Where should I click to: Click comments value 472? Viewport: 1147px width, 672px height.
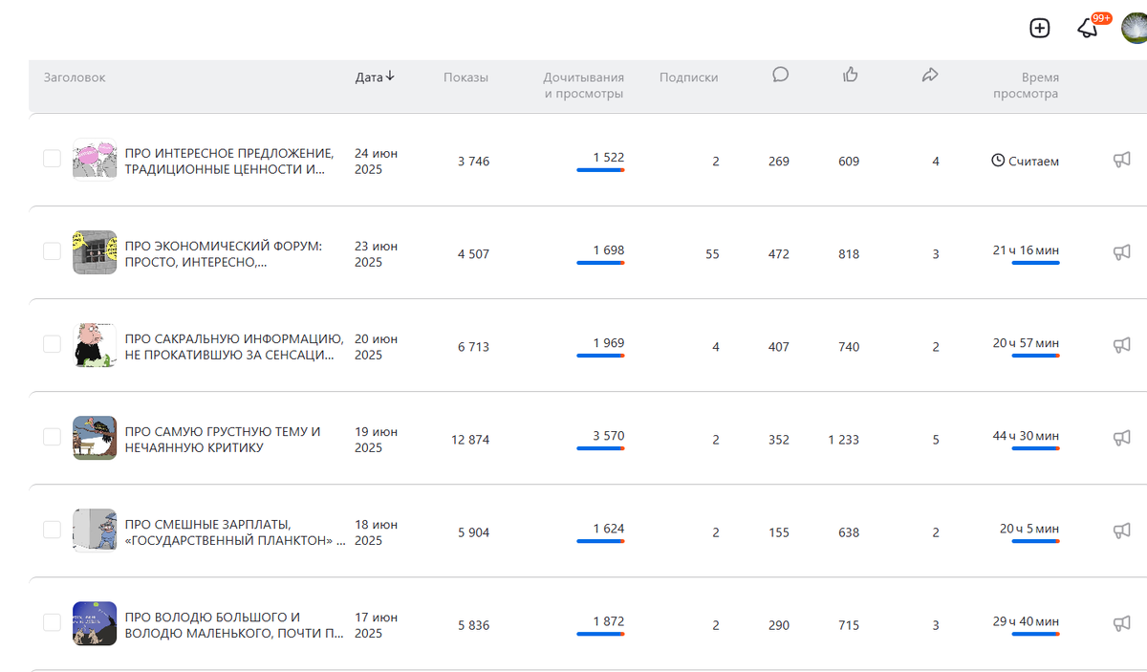pyautogui.click(x=779, y=254)
